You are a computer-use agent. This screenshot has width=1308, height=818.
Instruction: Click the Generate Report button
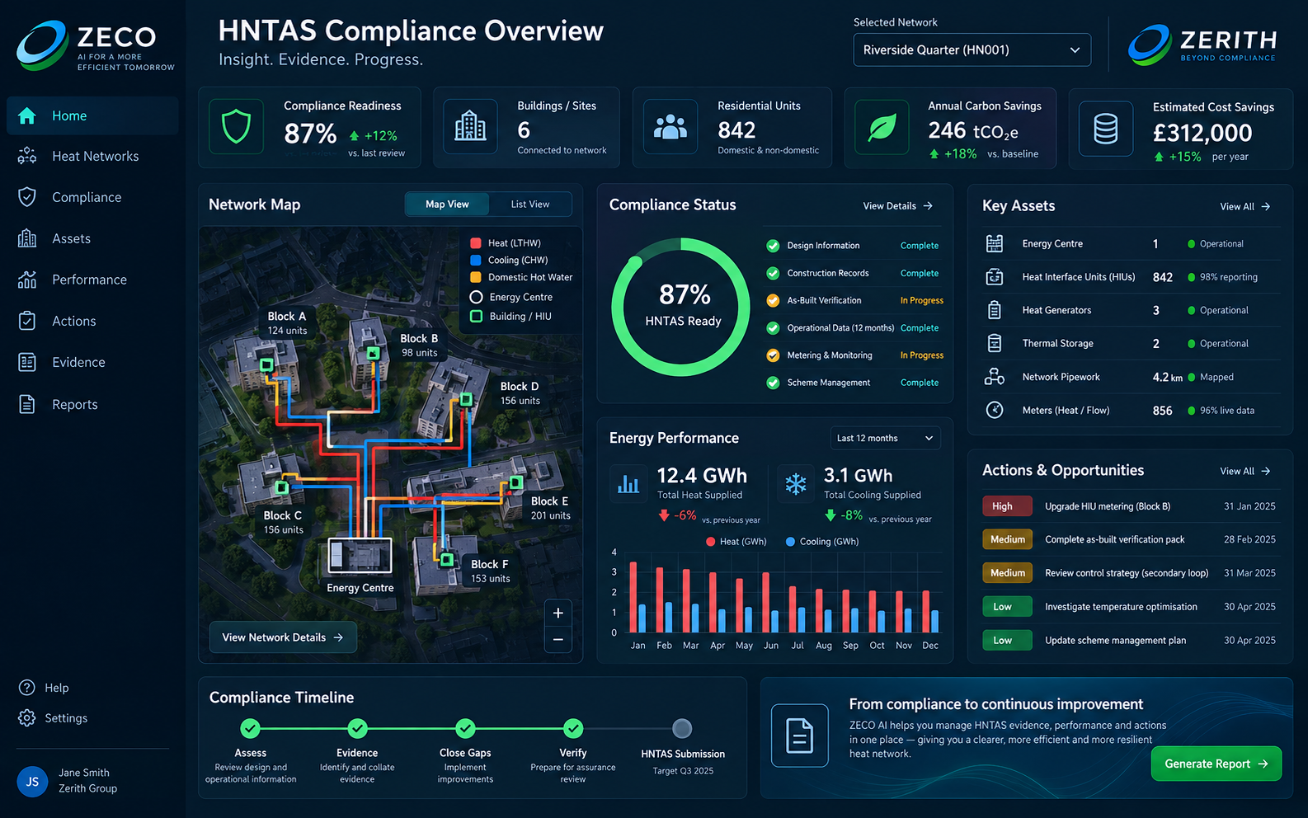(x=1216, y=764)
